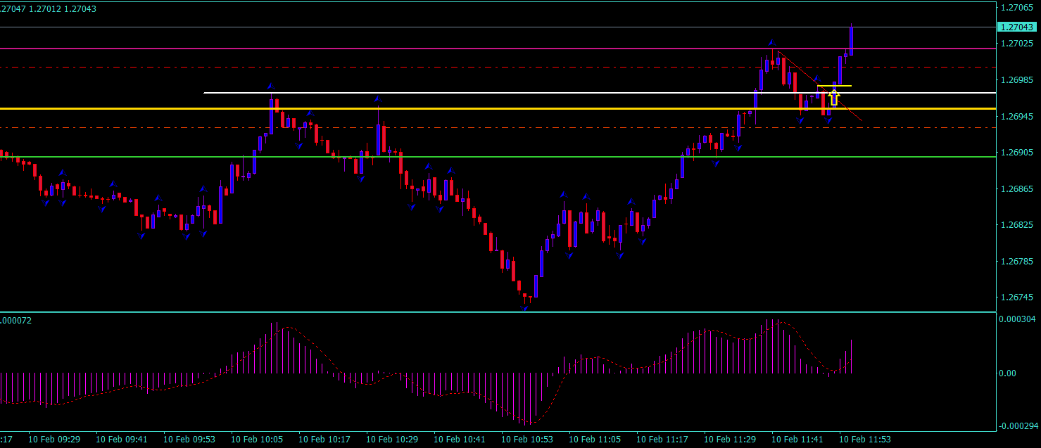Click the 1.26945 price axis label

click(1016, 116)
